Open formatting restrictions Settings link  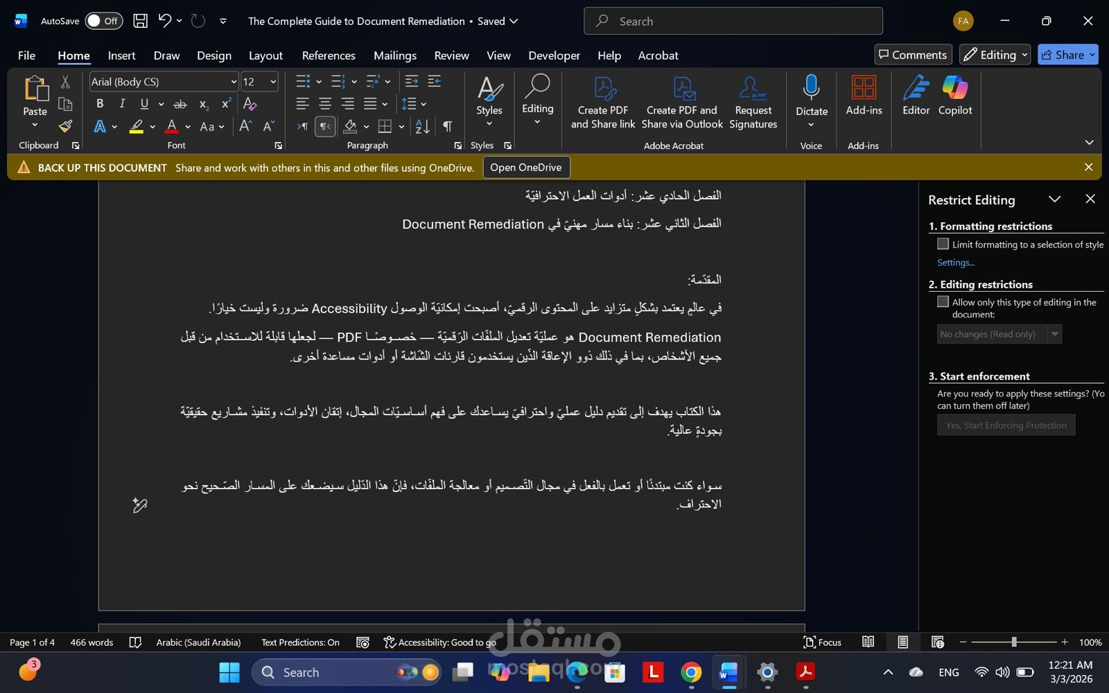(956, 263)
